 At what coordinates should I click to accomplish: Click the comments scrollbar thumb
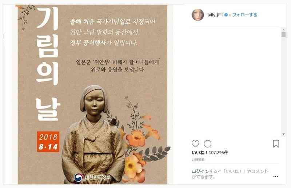(283, 34)
